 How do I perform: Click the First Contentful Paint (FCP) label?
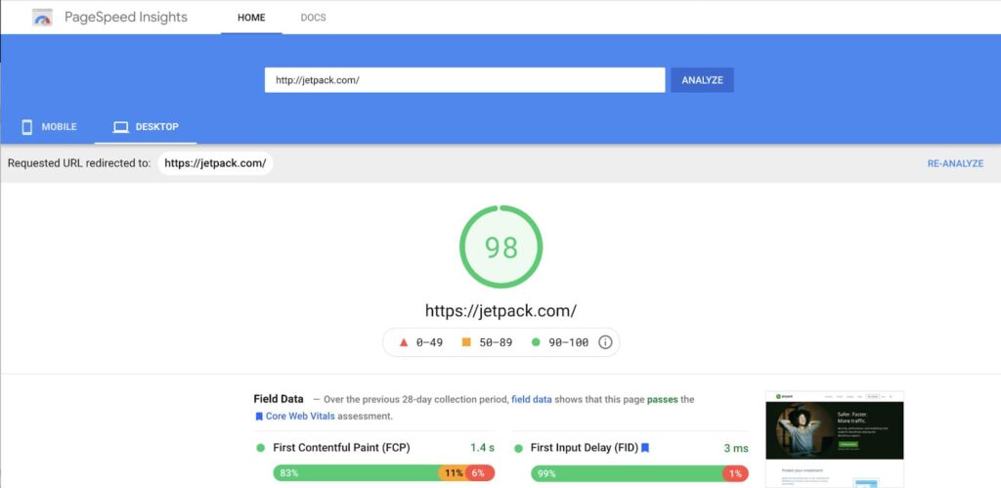click(x=341, y=448)
